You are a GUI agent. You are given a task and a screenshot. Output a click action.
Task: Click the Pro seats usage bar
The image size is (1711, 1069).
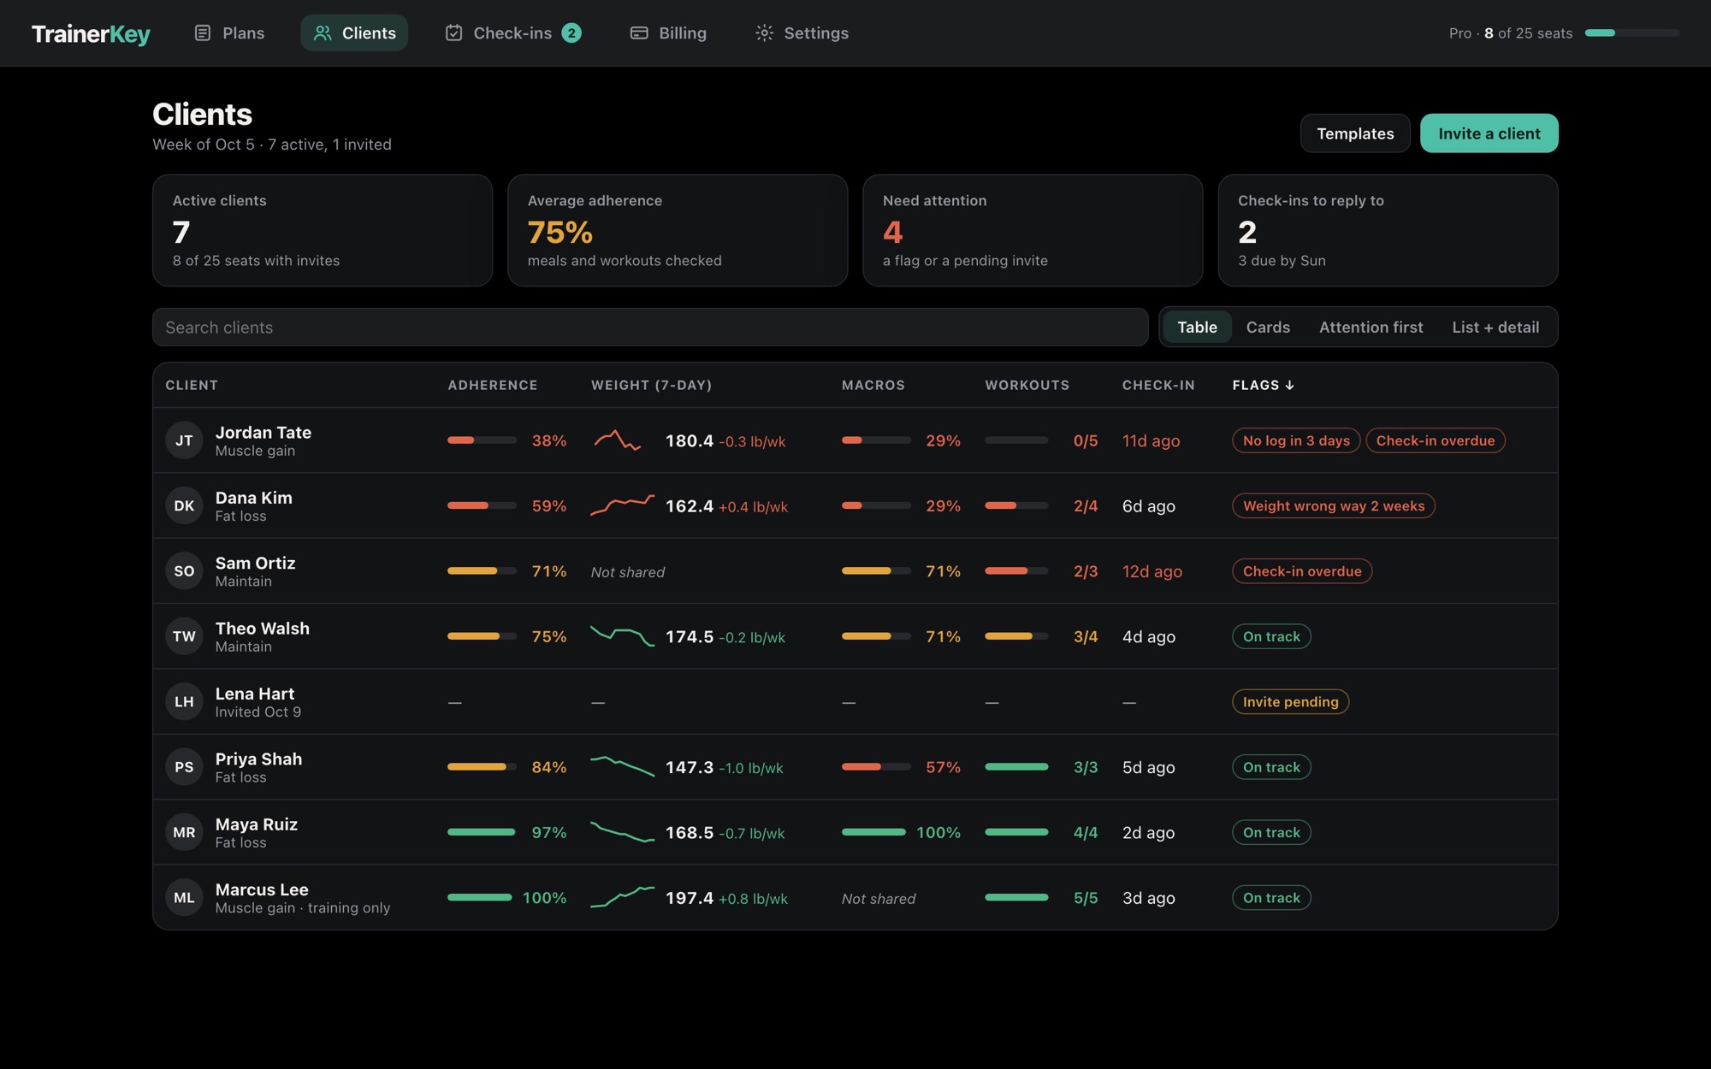pos(1632,33)
